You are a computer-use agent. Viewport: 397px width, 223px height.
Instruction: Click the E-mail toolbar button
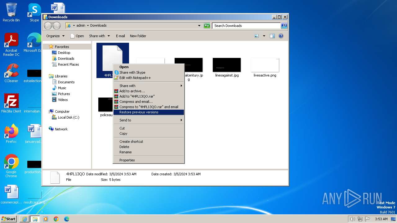(x=120, y=36)
